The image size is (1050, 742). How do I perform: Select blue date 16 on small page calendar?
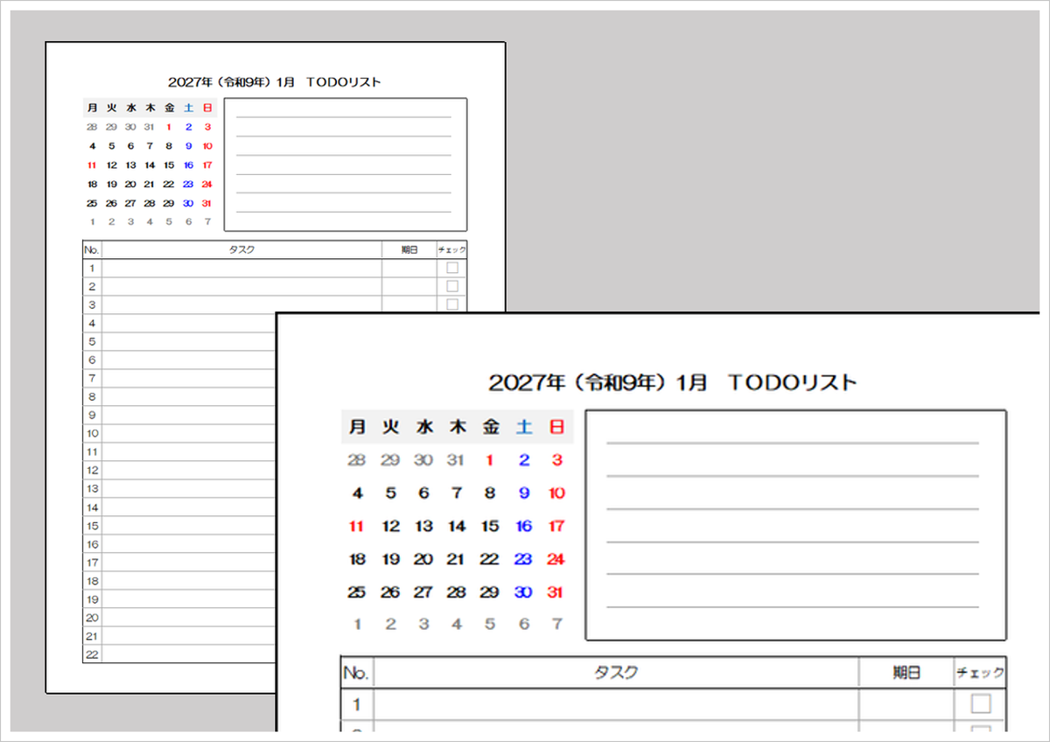(x=188, y=165)
